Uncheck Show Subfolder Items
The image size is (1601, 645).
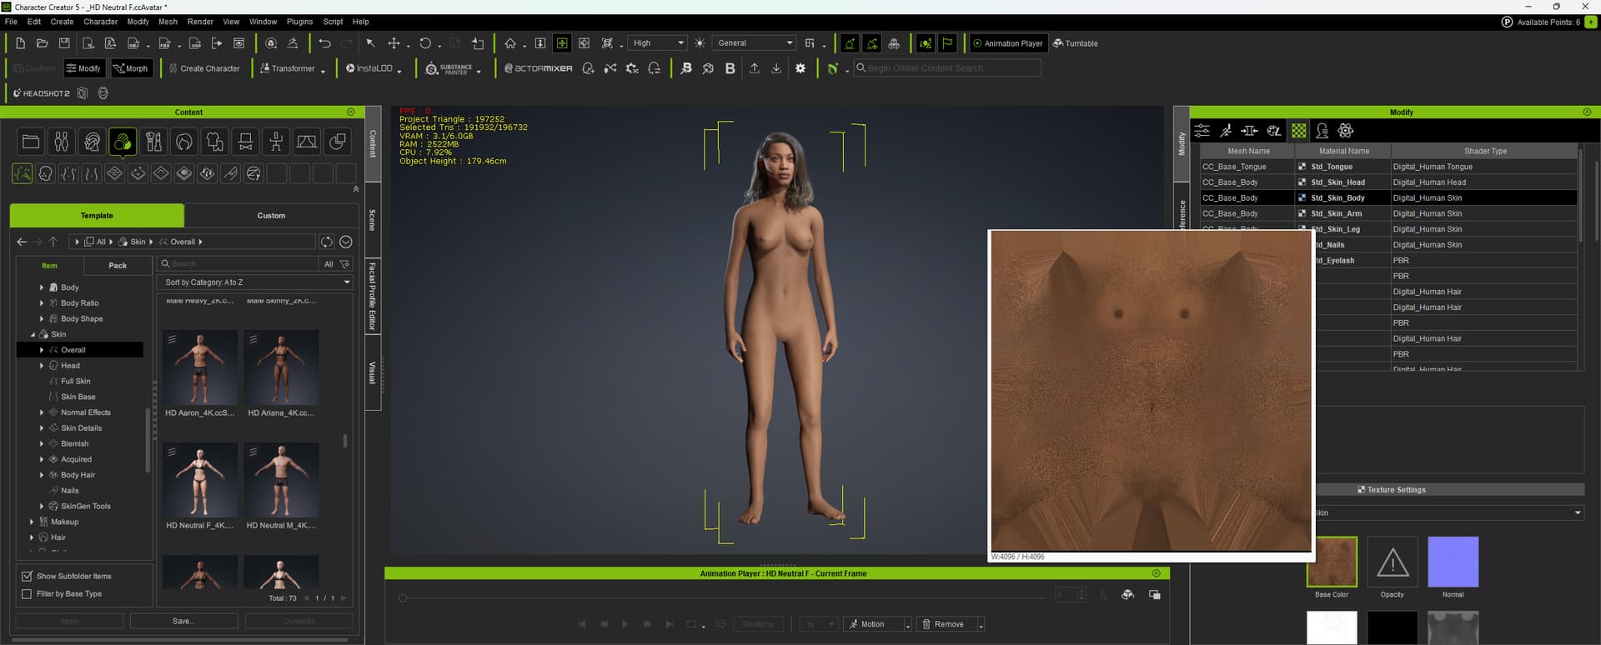tap(27, 576)
